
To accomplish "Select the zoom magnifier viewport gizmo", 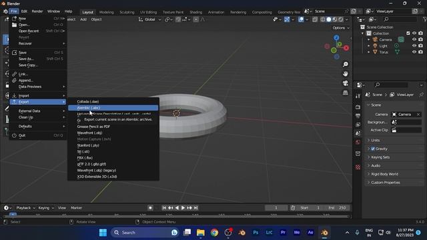I will pyautogui.click(x=346, y=65).
